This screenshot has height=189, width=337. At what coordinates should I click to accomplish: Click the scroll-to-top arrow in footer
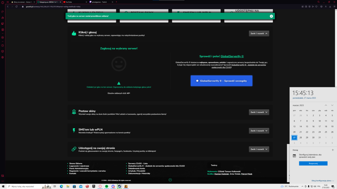[170, 180]
